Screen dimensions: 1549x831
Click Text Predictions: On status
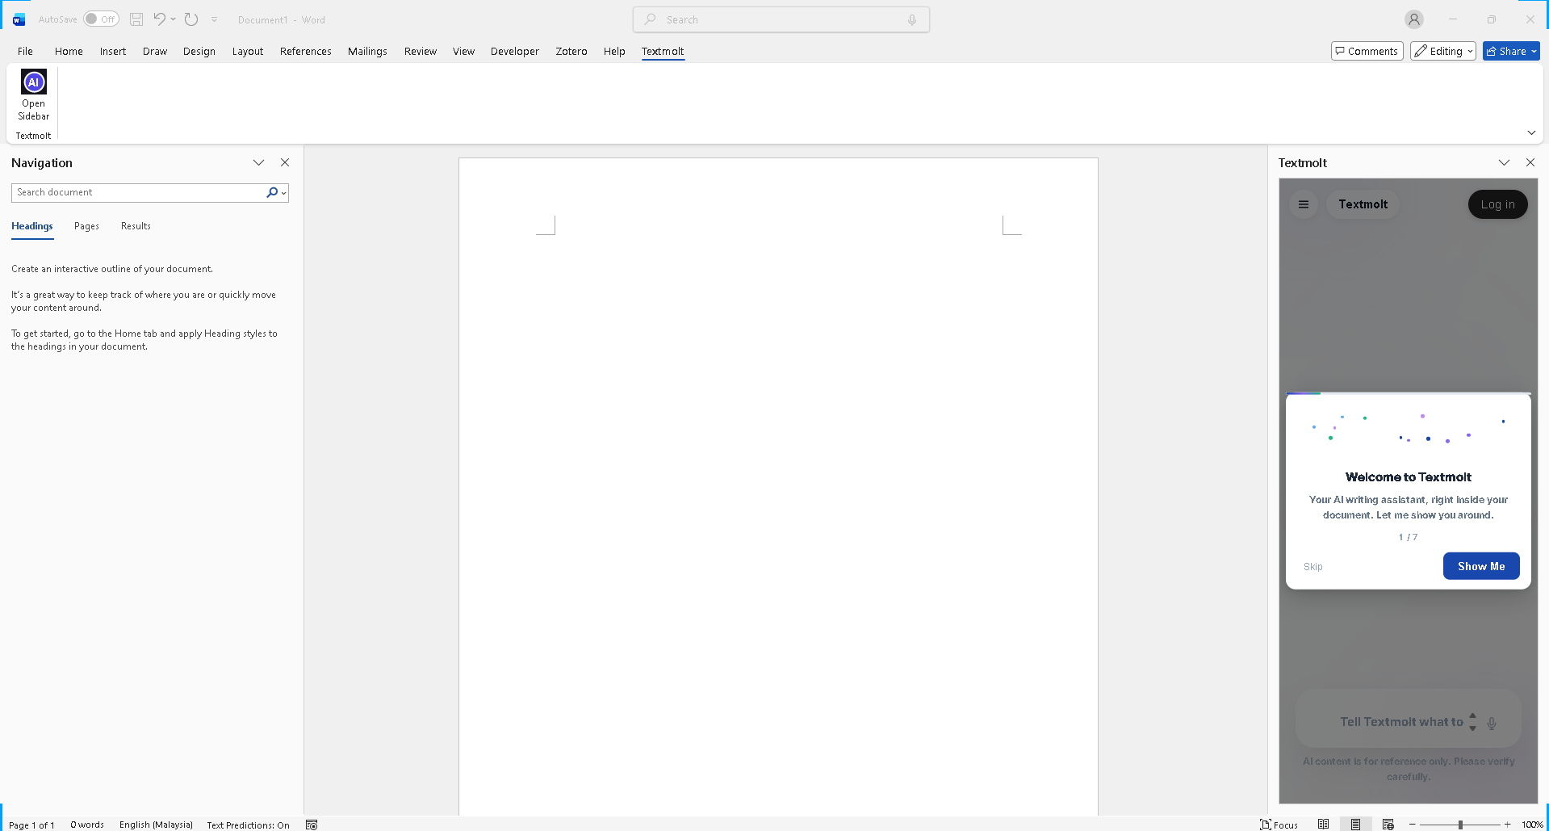tap(248, 825)
